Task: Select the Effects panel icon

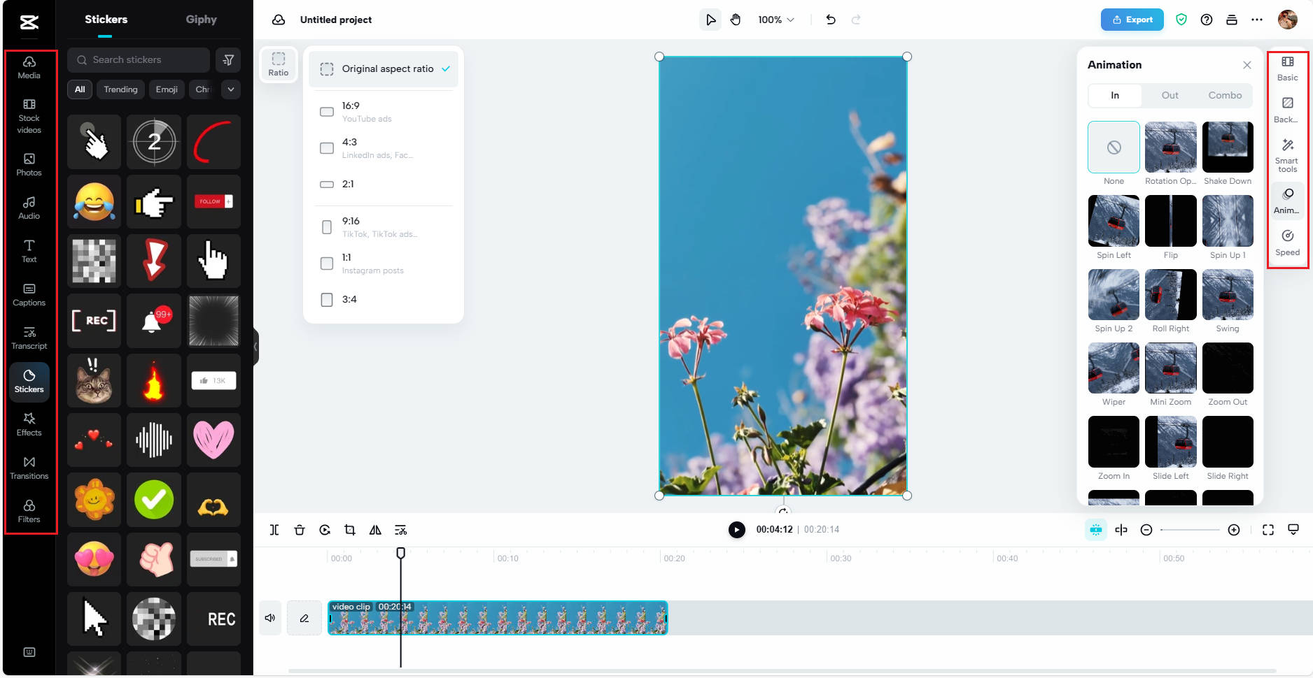Action: pos(29,423)
